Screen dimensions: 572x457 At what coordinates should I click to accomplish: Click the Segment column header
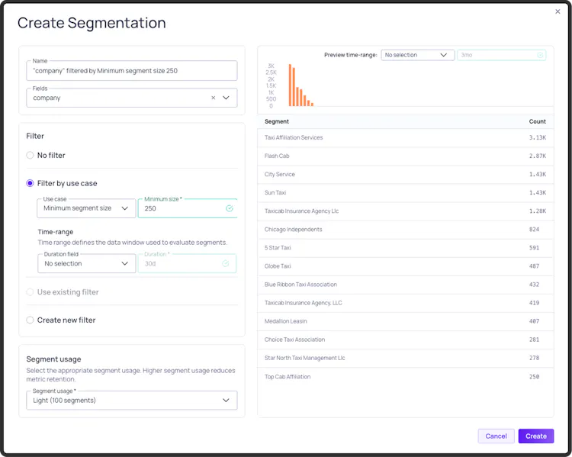[277, 121]
